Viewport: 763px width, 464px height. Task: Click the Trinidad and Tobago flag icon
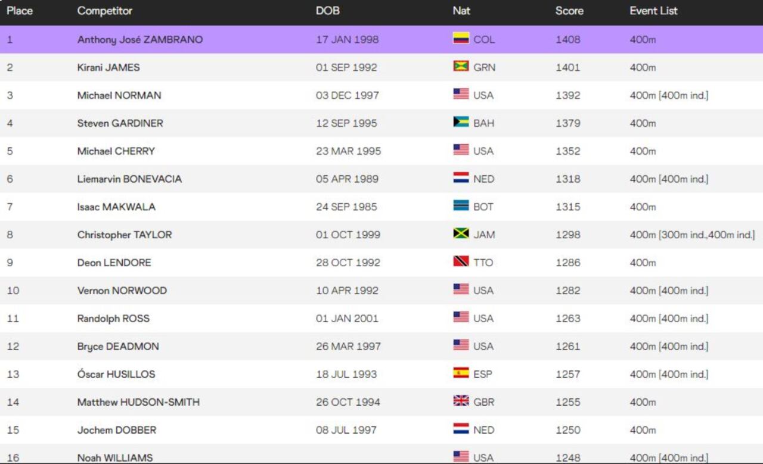[461, 262]
